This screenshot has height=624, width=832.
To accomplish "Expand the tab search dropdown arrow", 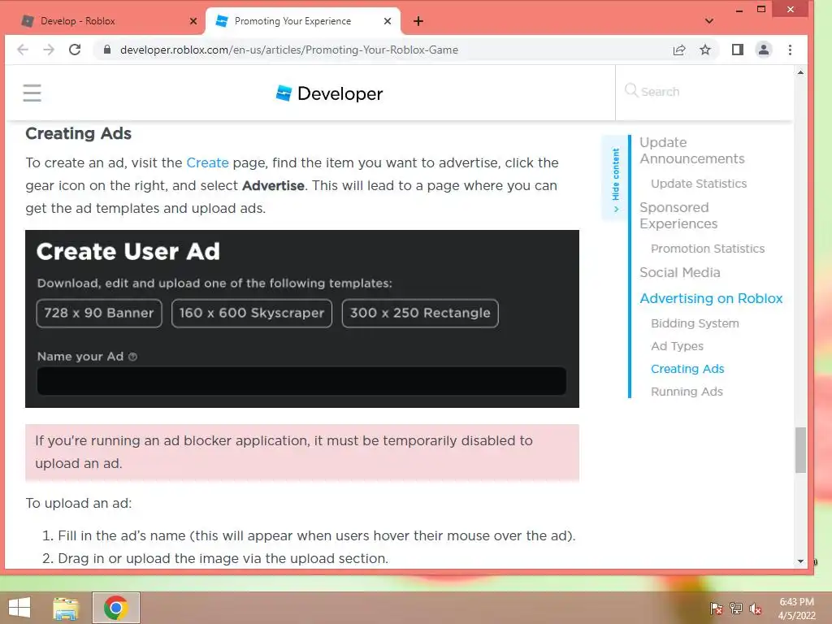I will point(709,21).
